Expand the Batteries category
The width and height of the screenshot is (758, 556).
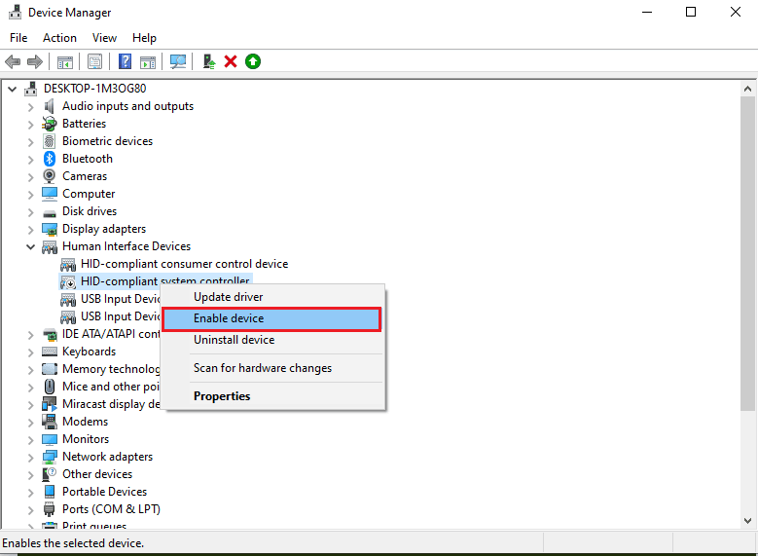pos(31,125)
